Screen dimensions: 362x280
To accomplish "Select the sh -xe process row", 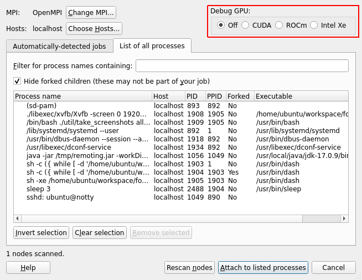I will click(x=181, y=181).
